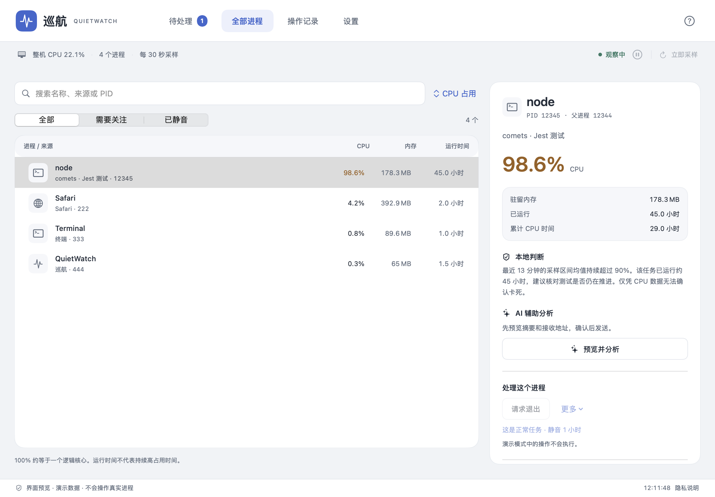
Task: Open help via the question mark icon
Action: (x=689, y=21)
